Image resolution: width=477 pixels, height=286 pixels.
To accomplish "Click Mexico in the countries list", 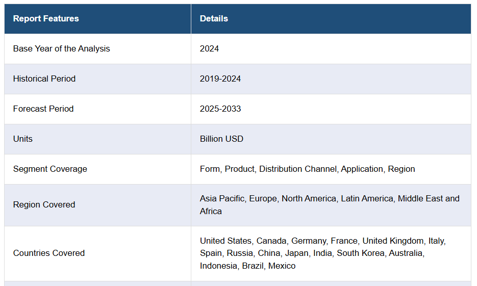I will pyautogui.click(x=282, y=266).
